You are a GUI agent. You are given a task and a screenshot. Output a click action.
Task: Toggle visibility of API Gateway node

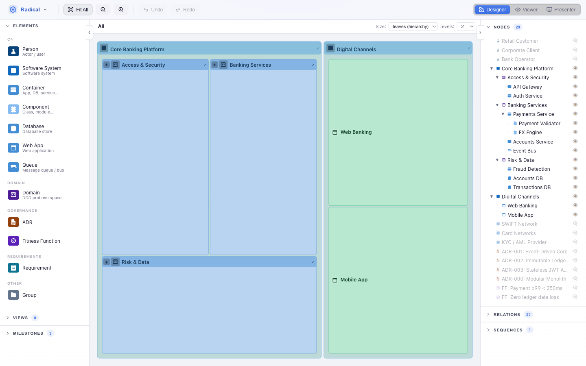(x=575, y=87)
